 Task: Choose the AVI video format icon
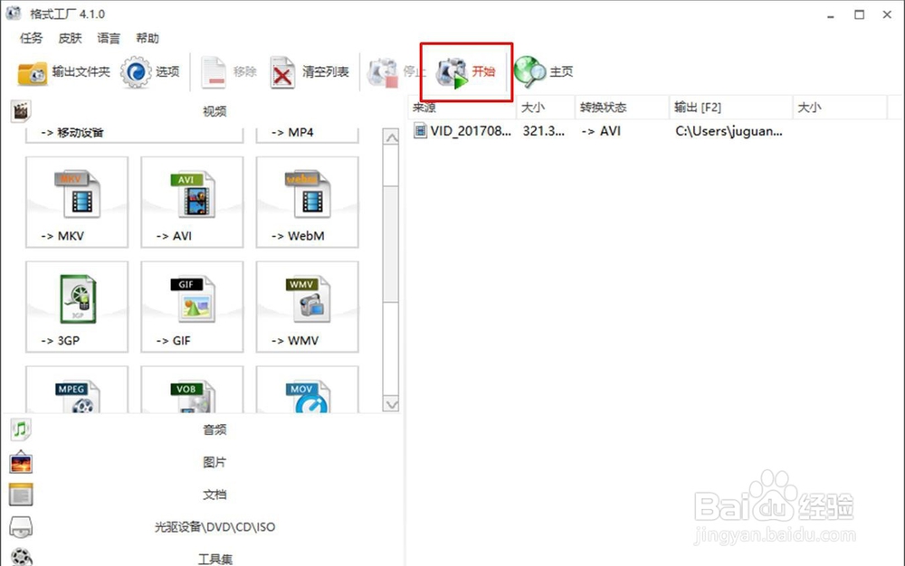(x=192, y=201)
